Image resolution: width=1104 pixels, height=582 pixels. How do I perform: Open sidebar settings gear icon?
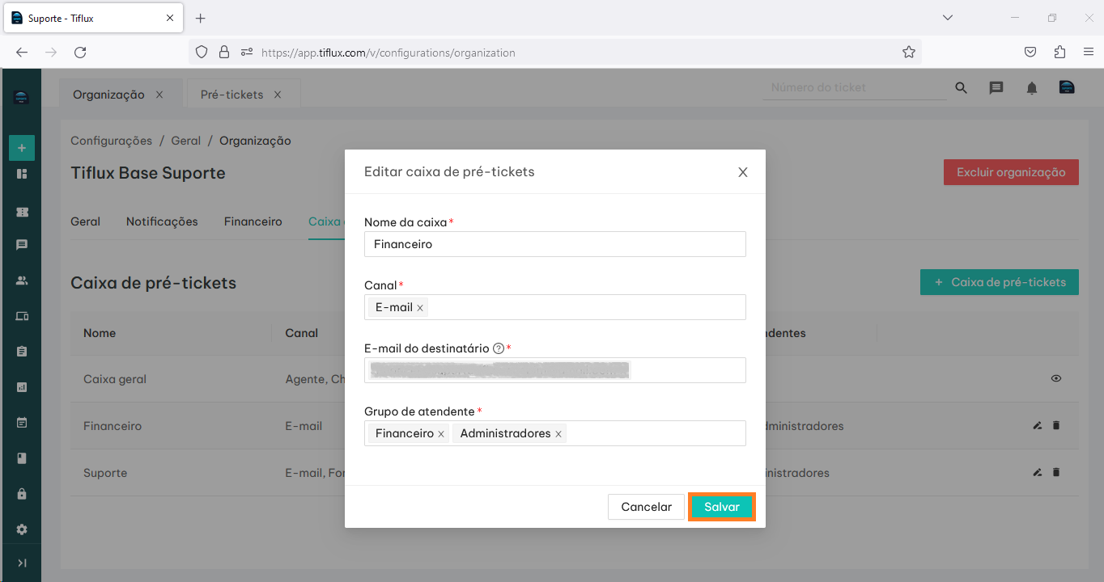[22, 529]
